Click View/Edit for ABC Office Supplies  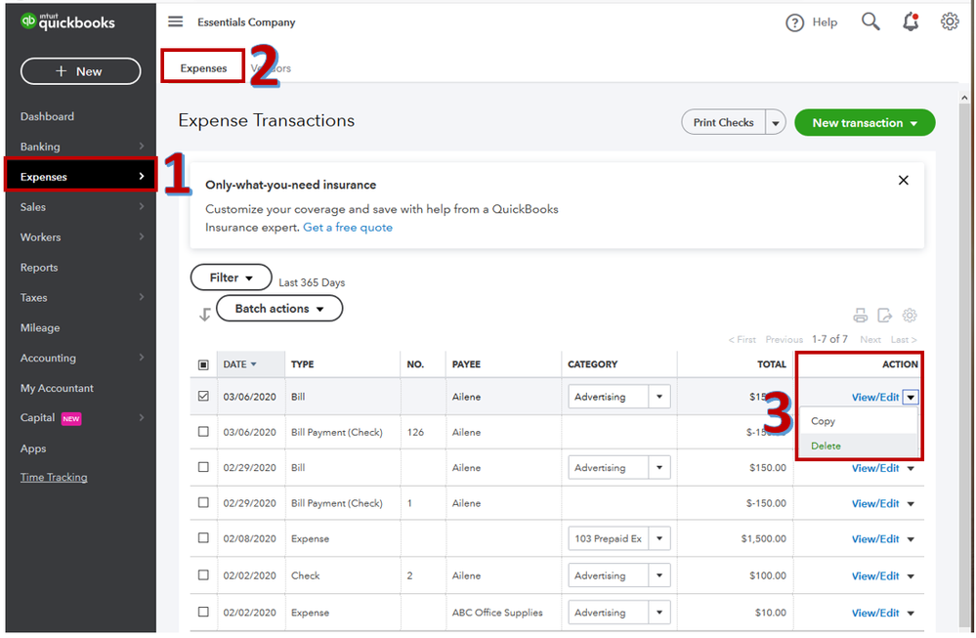tap(875, 614)
